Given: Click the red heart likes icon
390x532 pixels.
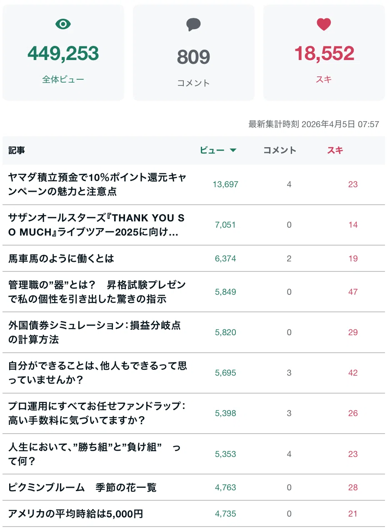Looking at the screenshot, I should (x=324, y=24).
